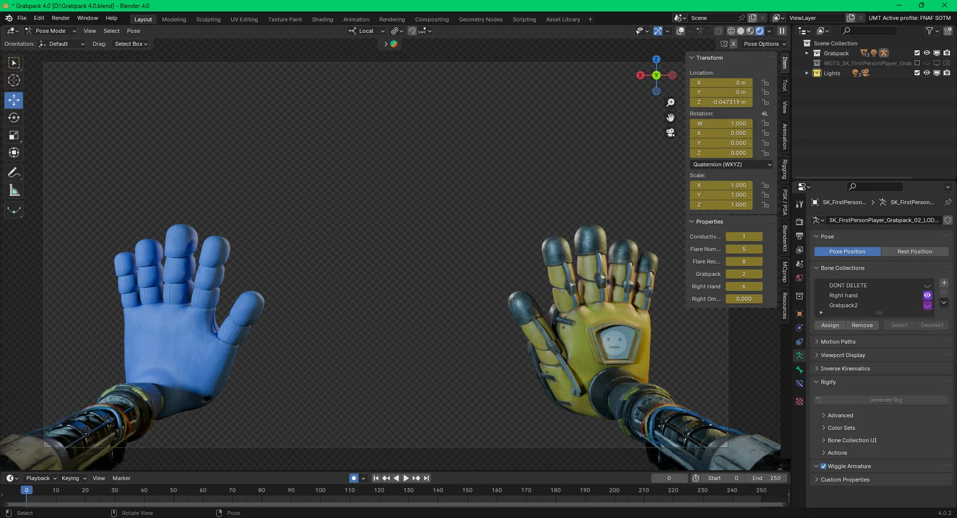Open the Render menu
Image resolution: width=957 pixels, height=518 pixels.
coord(60,18)
